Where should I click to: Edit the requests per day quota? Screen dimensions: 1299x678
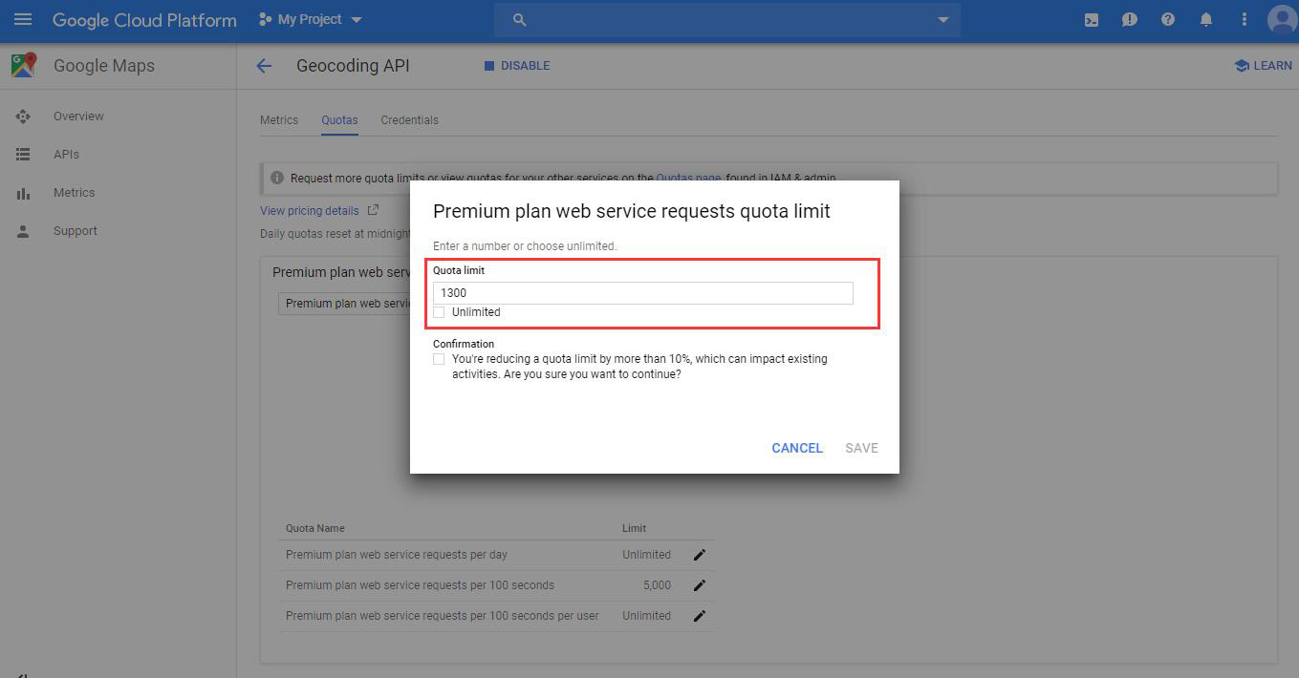coord(700,555)
